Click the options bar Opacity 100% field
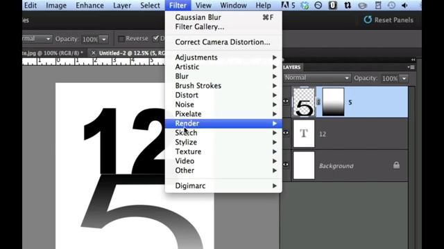 click(90, 39)
